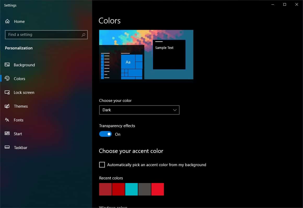Click the Fonts icon
The width and height of the screenshot is (303, 208).
point(7,120)
